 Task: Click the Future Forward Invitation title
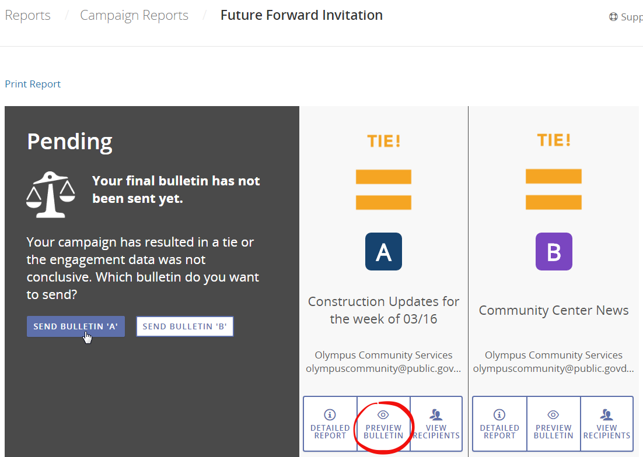[x=301, y=16]
